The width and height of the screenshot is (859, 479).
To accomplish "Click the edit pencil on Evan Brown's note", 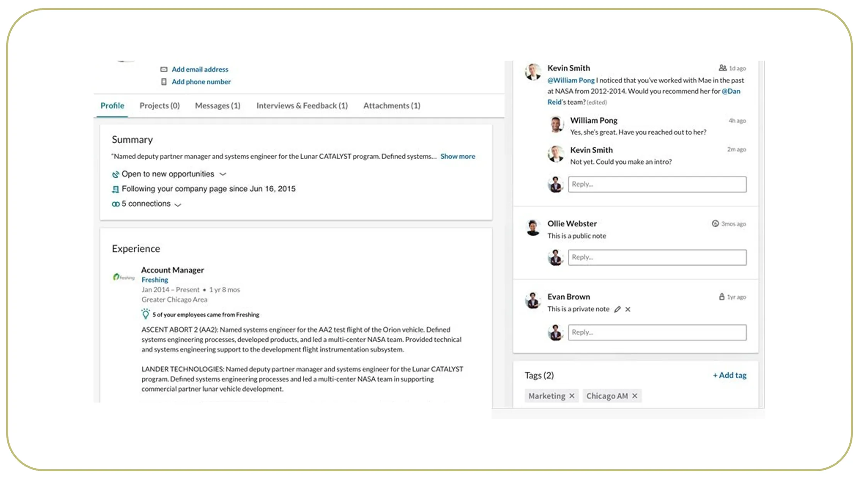I will [617, 309].
